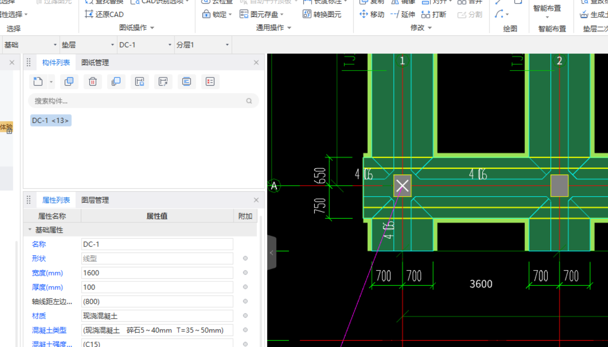Click the search magnifier in component search
The width and height of the screenshot is (608, 347).
(249, 101)
